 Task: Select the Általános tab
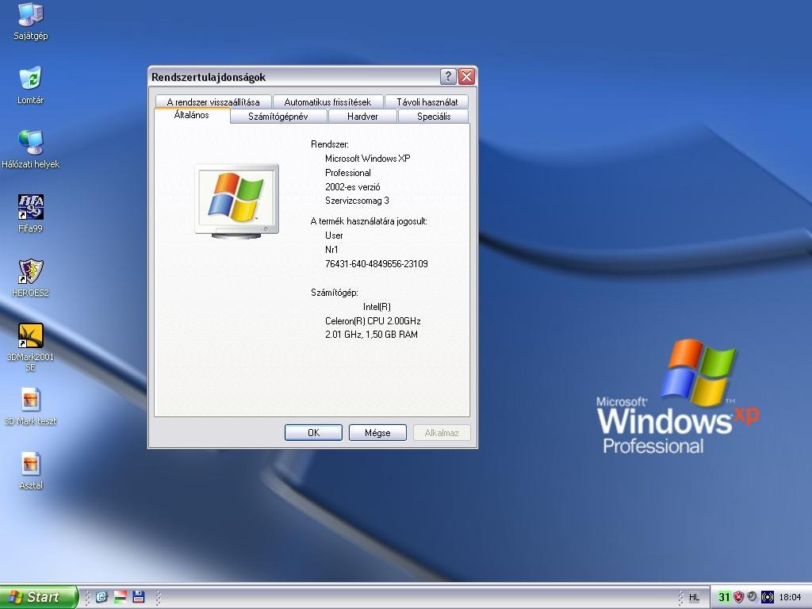(x=192, y=115)
